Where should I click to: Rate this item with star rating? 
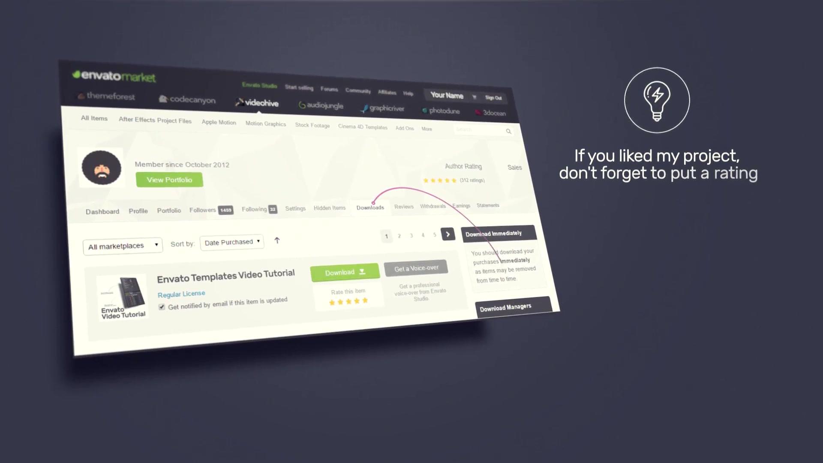[x=348, y=300]
